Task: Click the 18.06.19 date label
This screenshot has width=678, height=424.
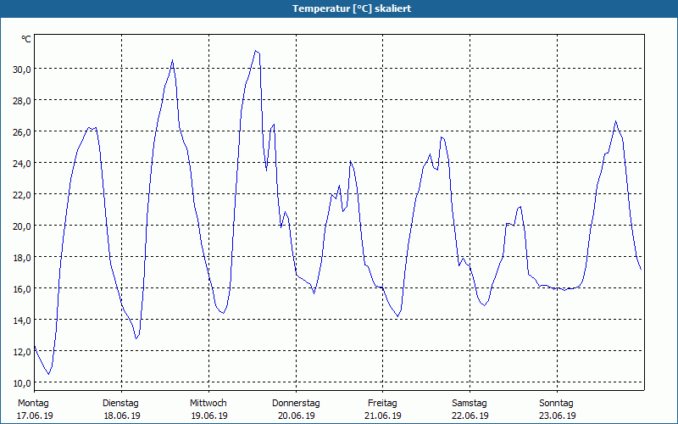Action: (x=122, y=416)
